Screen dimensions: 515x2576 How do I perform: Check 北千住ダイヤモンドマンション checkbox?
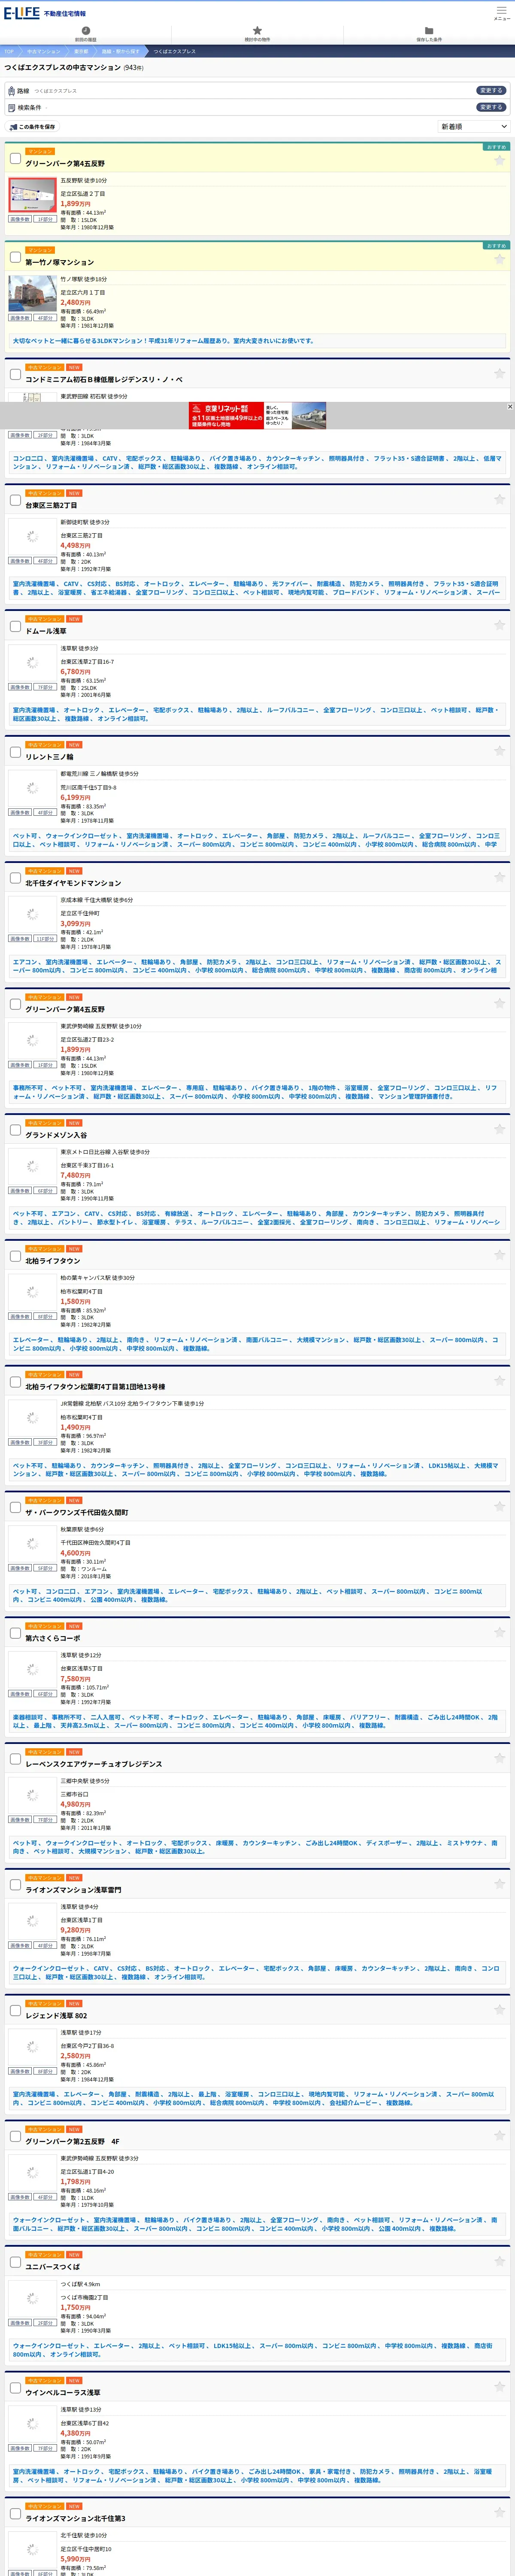pyautogui.click(x=15, y=878)
